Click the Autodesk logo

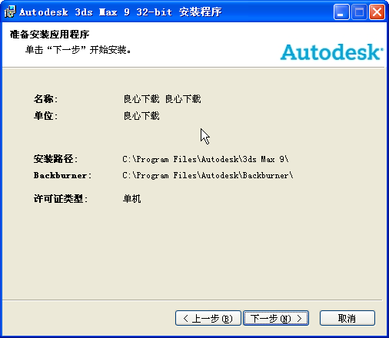pyautogui.click(x=331, y=52)
